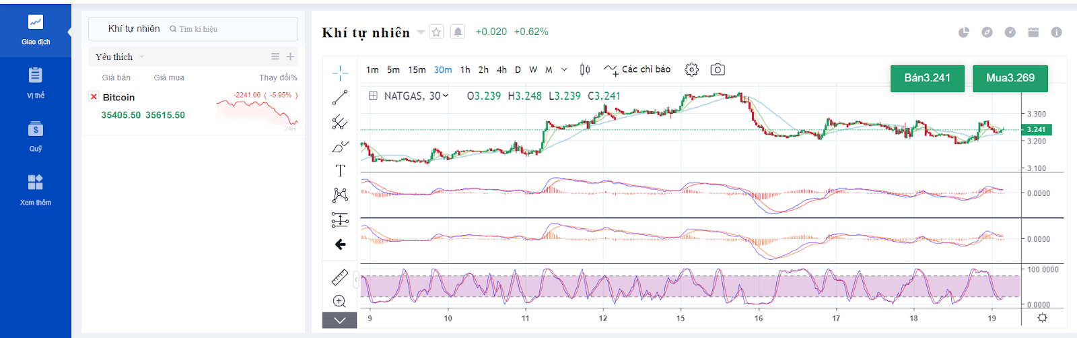Toggle the favorite star for Khí tự nhiên
The image size is (1077, 338).
click(x=436, y=32)
